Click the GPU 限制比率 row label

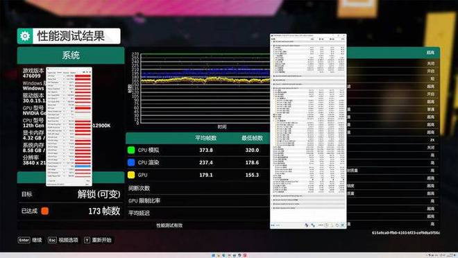144,201
